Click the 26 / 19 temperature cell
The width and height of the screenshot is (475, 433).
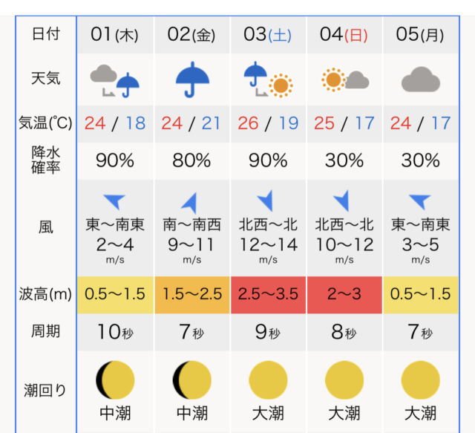pos(268,124)
